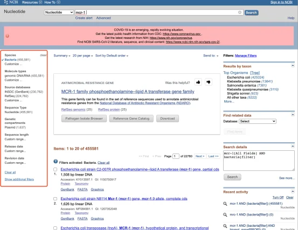Collapse the Results by taxon panel
Screen dimensions: 298x230
pyautogui.click(x=293, y=66)
